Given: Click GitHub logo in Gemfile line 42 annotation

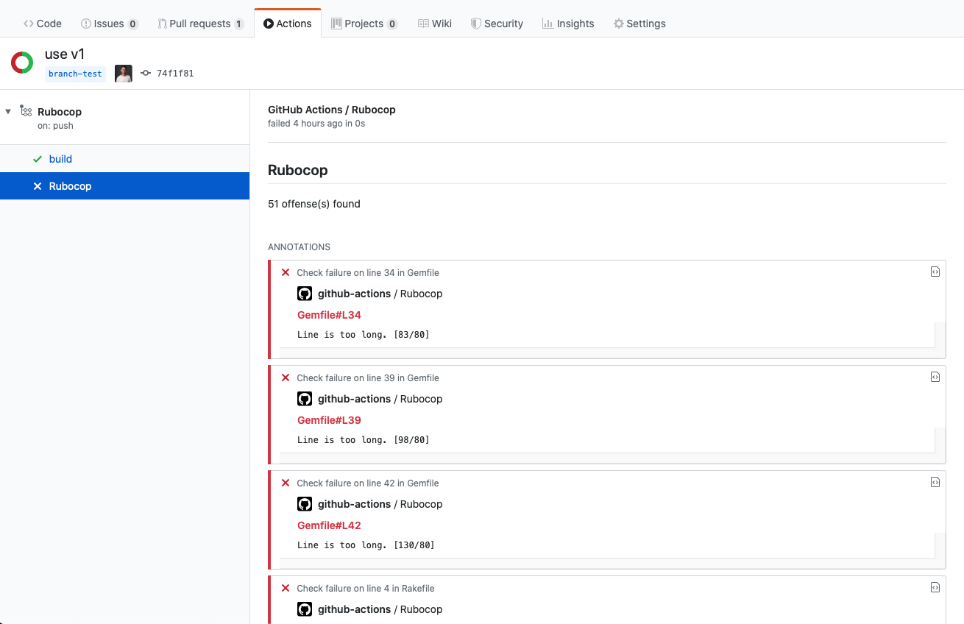Looking at the screenshot, I should tap(305, 504).
